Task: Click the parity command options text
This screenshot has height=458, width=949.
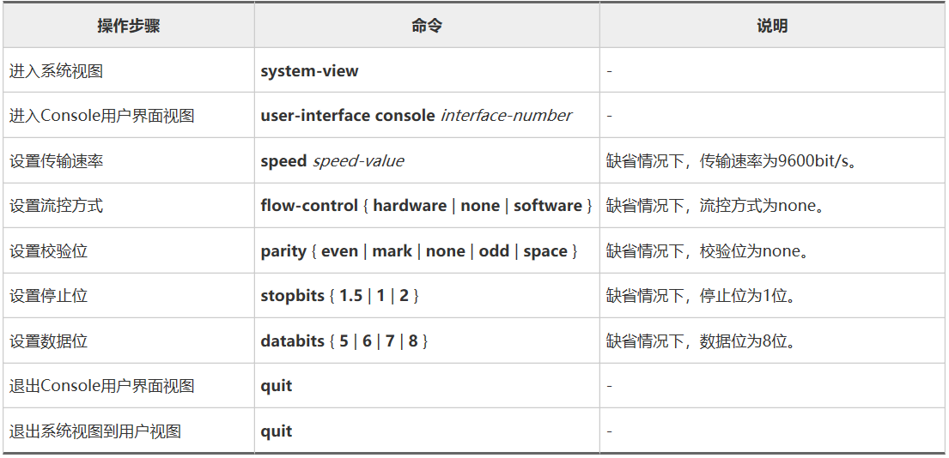Action: 419,251
